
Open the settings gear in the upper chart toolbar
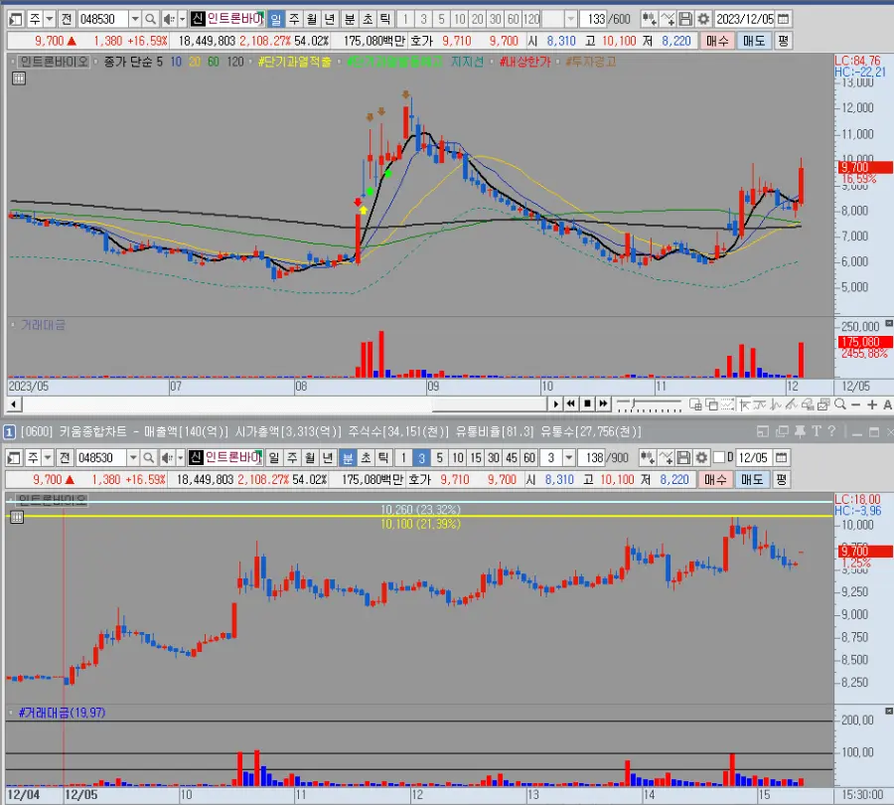coord(703,20)
